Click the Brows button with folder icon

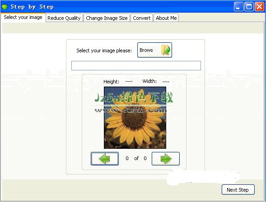coord(154,50)
